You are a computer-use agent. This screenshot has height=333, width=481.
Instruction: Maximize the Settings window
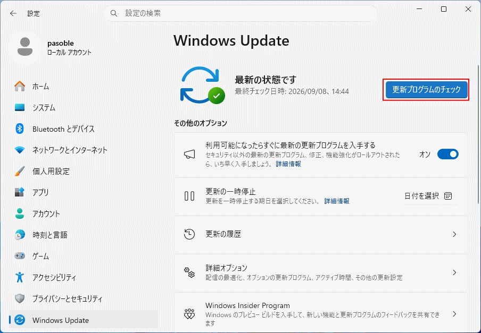point(444,9)
